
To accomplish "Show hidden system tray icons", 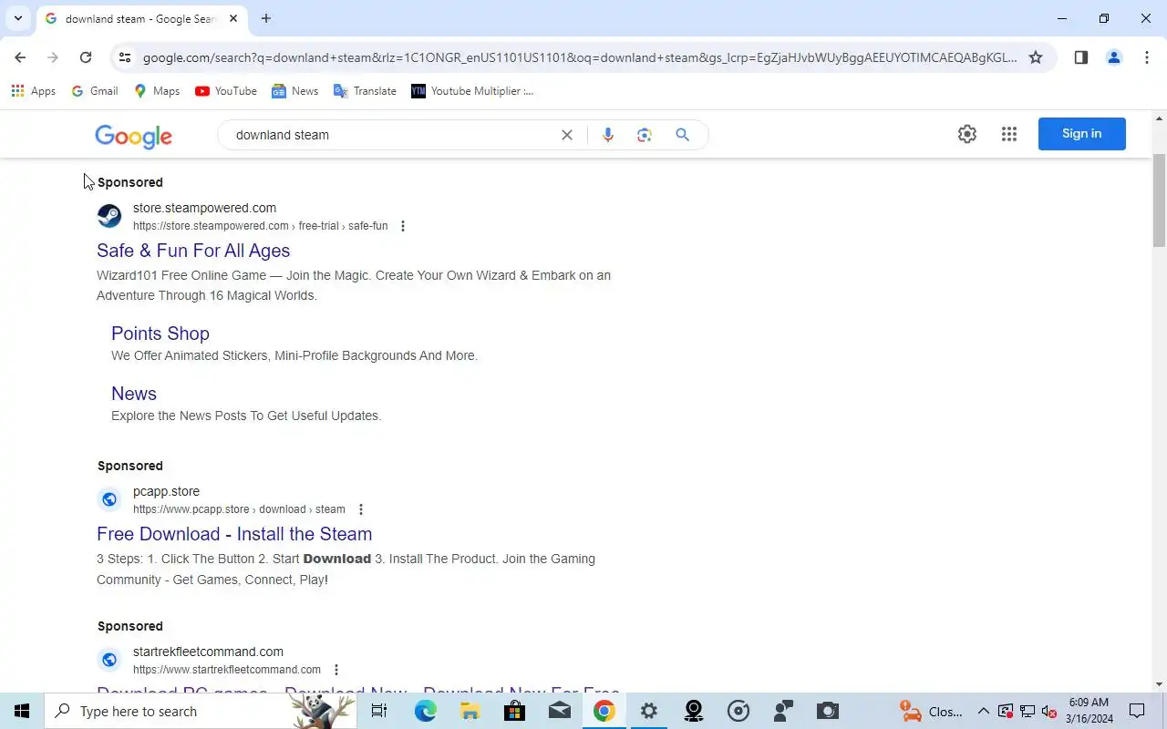I will pyautogui.click(x=983, y=711).
